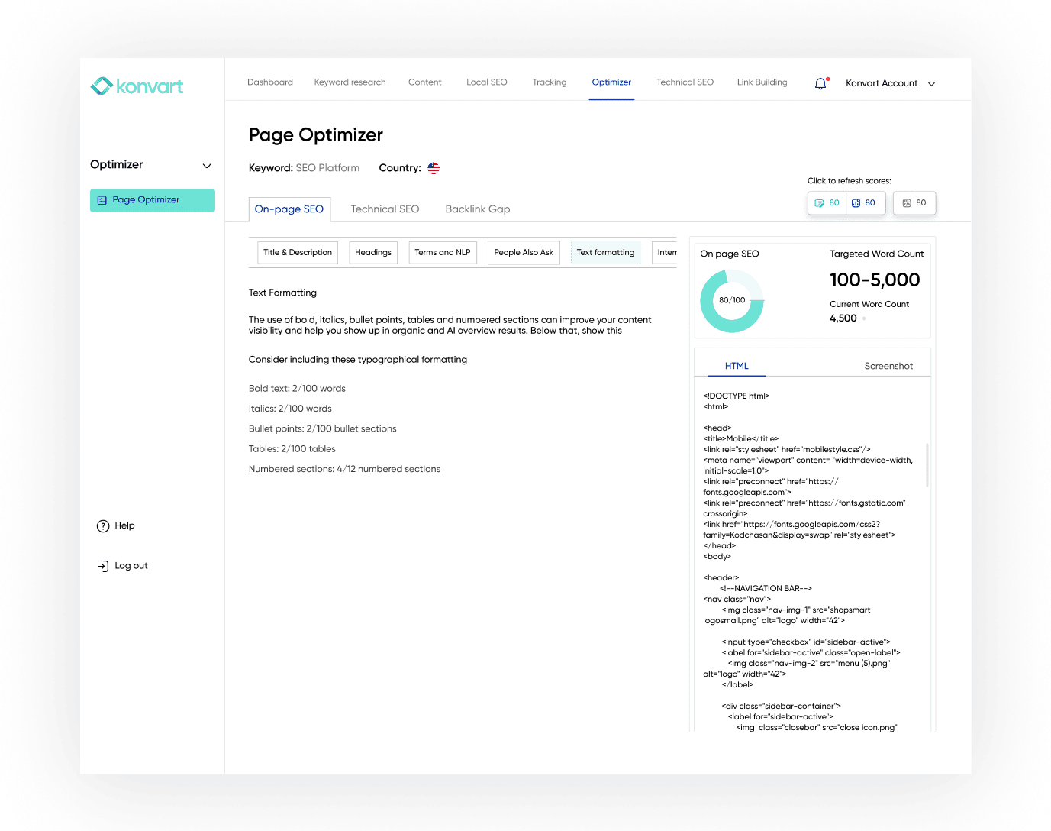Go to Keyword research in top navigation

[350, 82]
